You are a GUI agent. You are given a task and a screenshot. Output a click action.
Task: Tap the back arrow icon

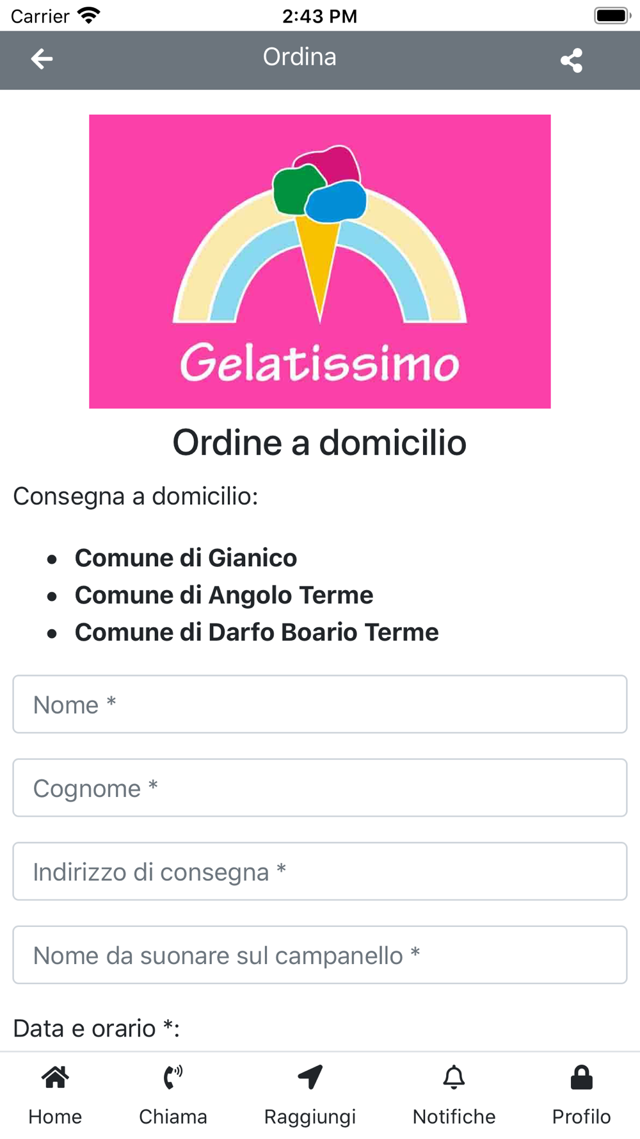pos(42,59)
